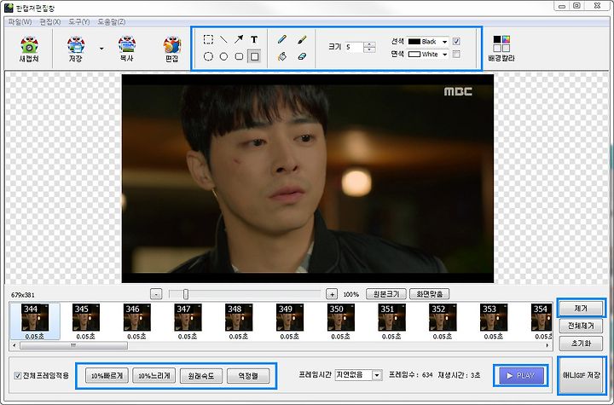Select the rectangular selection tool
The width and height of the screenshot is (614, 405).
click(208, 39)
